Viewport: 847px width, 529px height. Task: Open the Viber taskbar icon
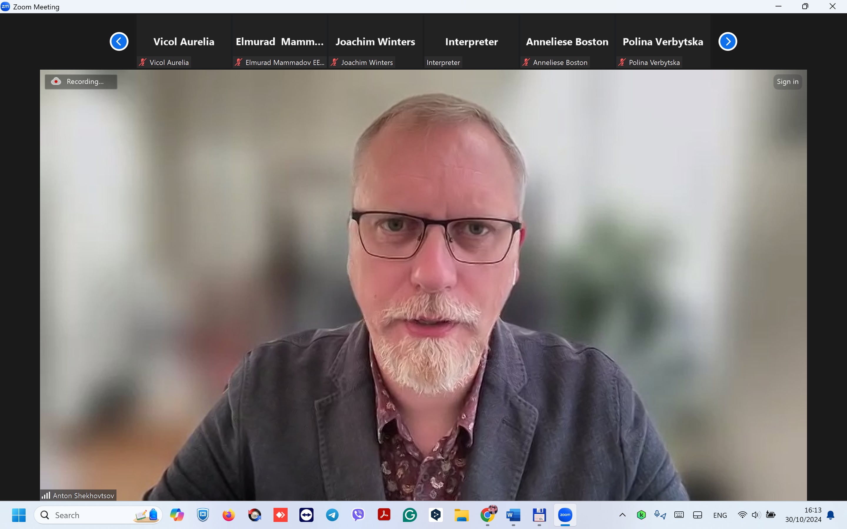click(358, 515)
